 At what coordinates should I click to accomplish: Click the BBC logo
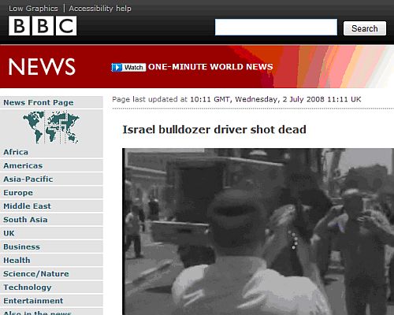[x=43, y=26]
